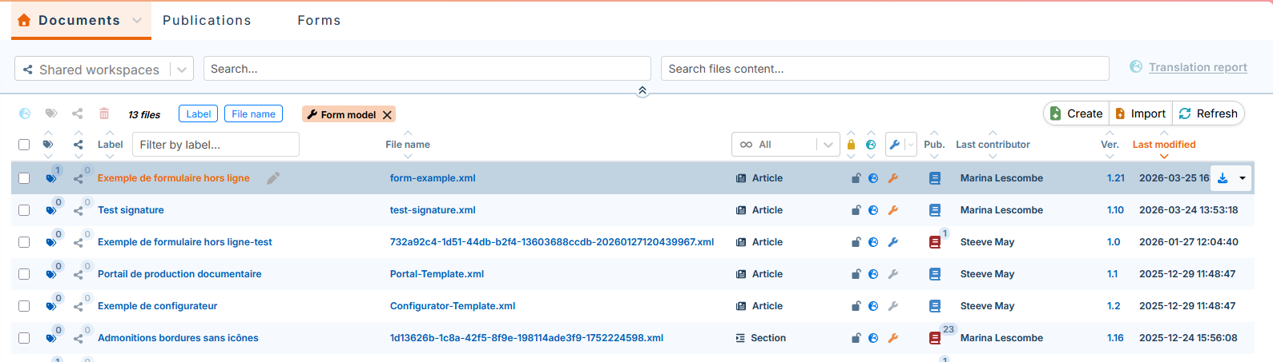Click the unlocked padlock in the Test signature row
Viewport: 1273px width, 362px height.
(856, 210)
